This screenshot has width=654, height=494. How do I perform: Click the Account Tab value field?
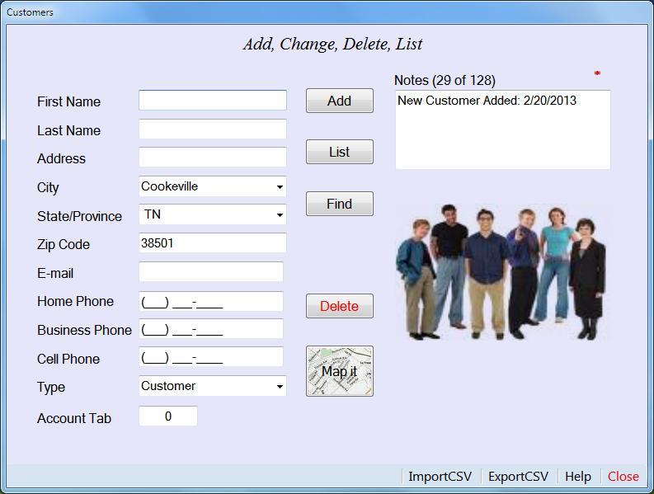tap(168, 416)
